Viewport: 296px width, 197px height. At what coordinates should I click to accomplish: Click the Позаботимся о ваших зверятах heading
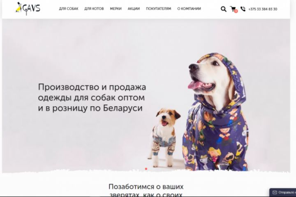[x=146, y=190]
